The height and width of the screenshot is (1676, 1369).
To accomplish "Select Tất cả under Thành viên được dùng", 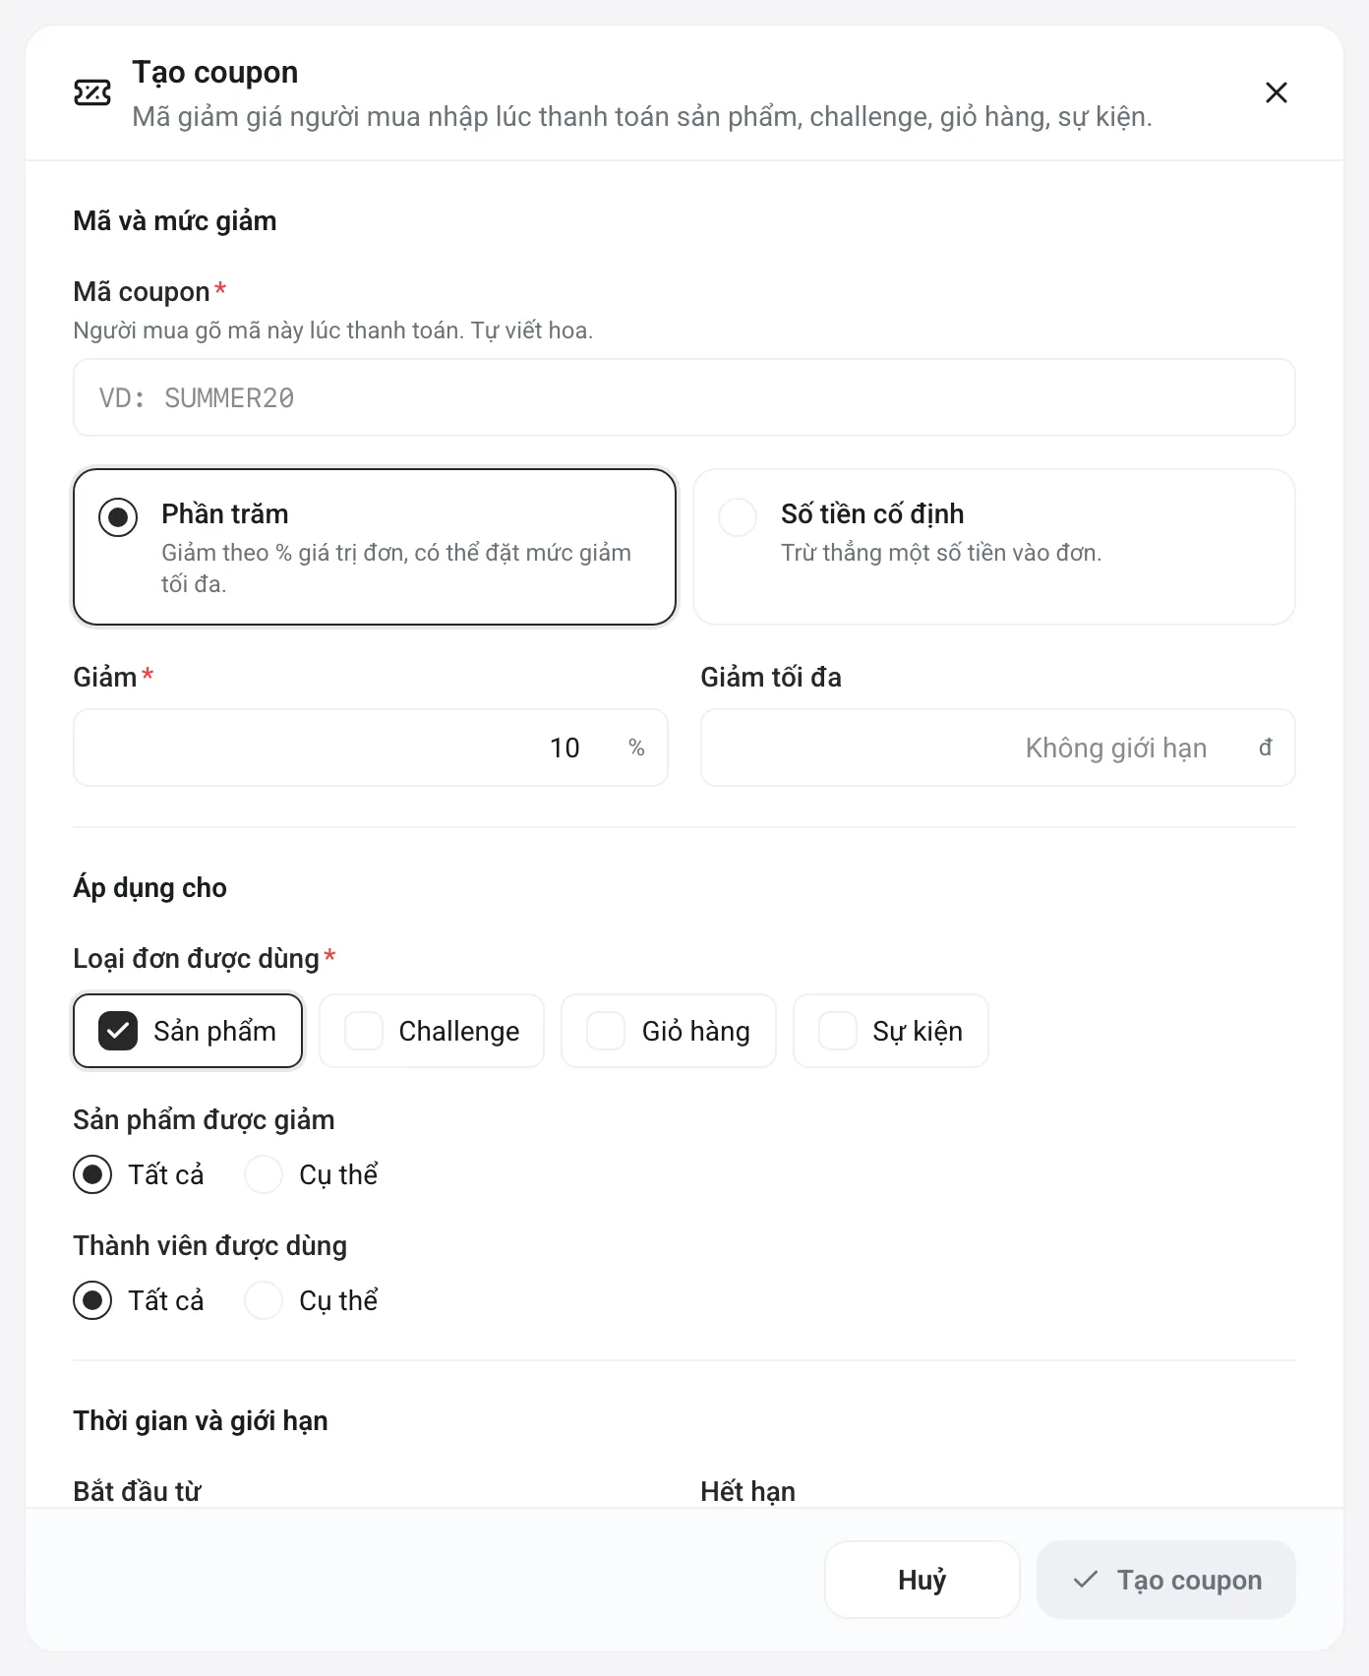I will click(139, 1300).
